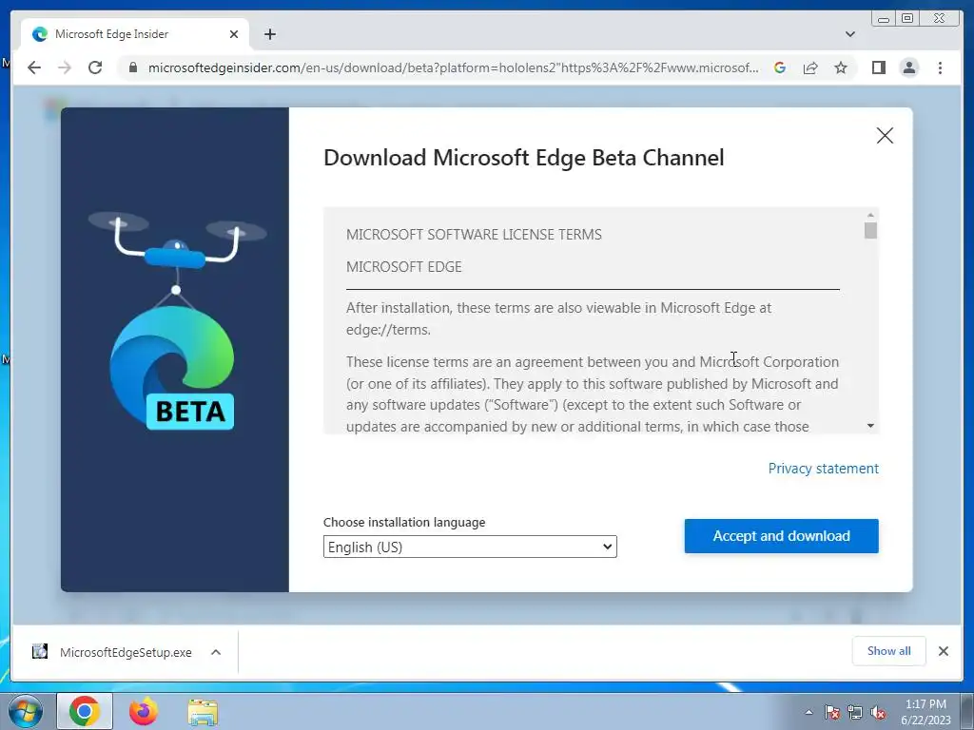This screenshot has height=730, width=974.
Task: Open the Windows Start menu
Action: click(x=26, y=711)
